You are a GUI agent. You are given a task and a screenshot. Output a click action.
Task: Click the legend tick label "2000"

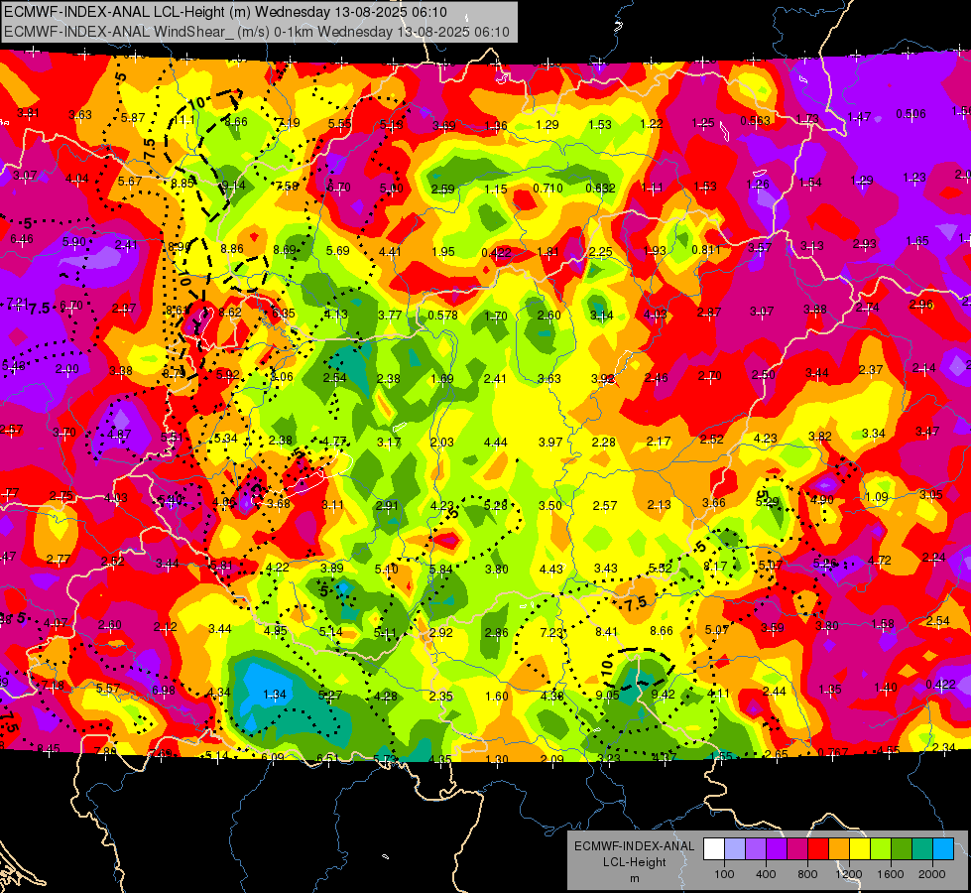click(932, 874)
